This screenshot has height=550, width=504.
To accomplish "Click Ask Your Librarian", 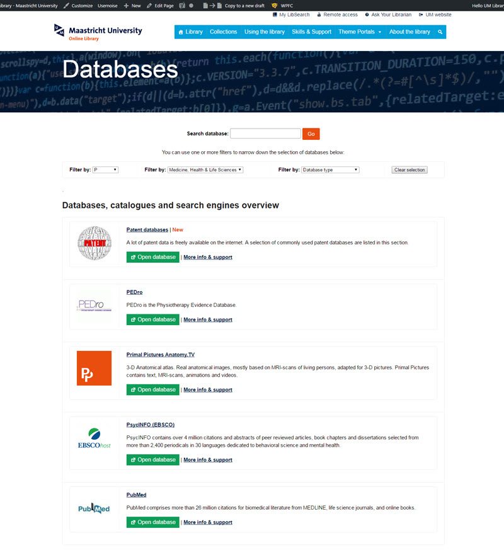I will tap(388, 14).
